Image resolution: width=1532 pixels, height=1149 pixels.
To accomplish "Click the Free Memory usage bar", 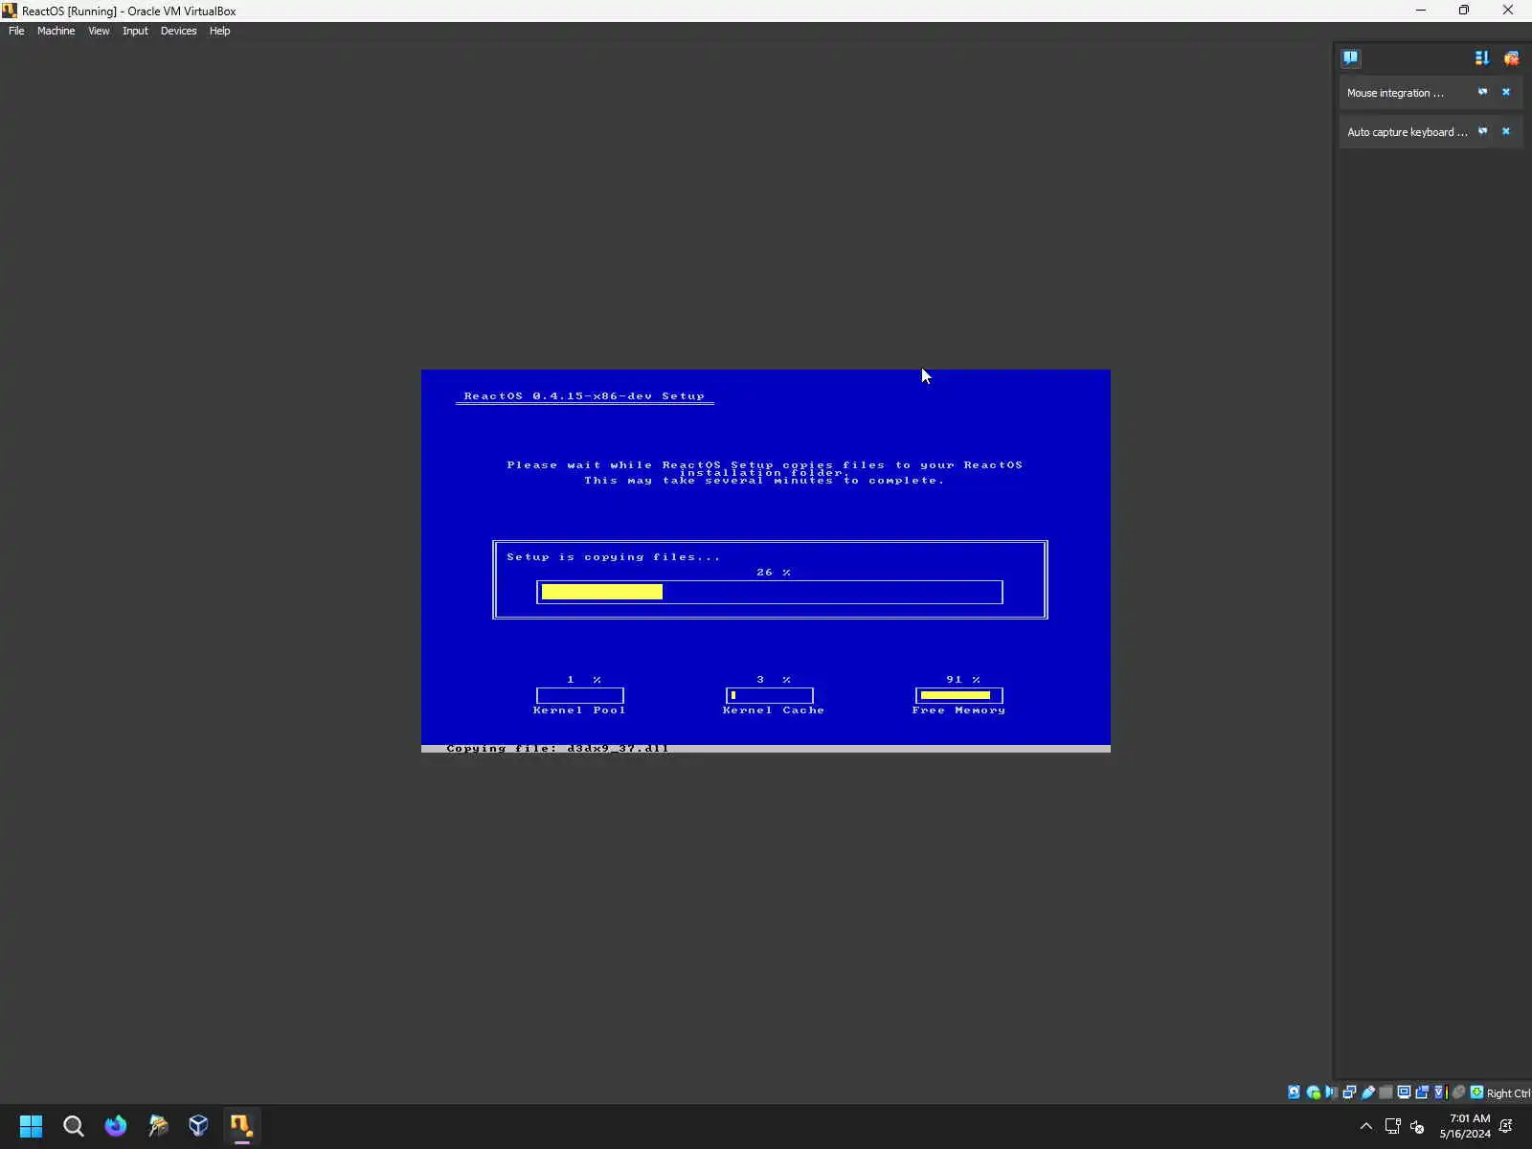I will [959, 695].
